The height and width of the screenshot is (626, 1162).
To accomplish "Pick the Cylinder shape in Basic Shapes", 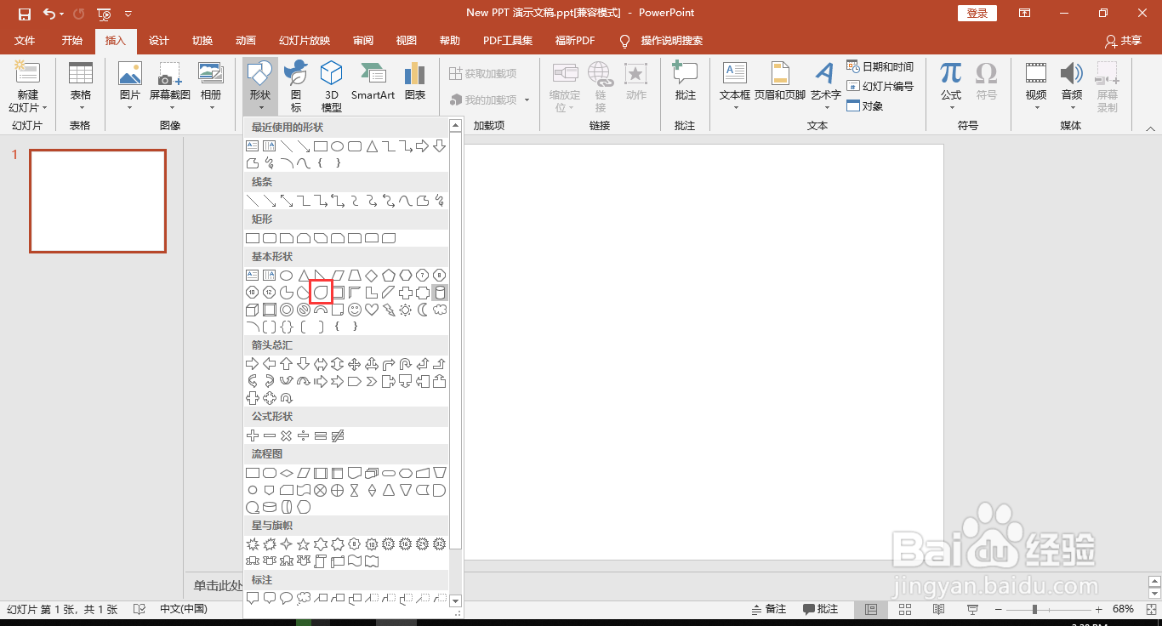I will tap(440, 293).
